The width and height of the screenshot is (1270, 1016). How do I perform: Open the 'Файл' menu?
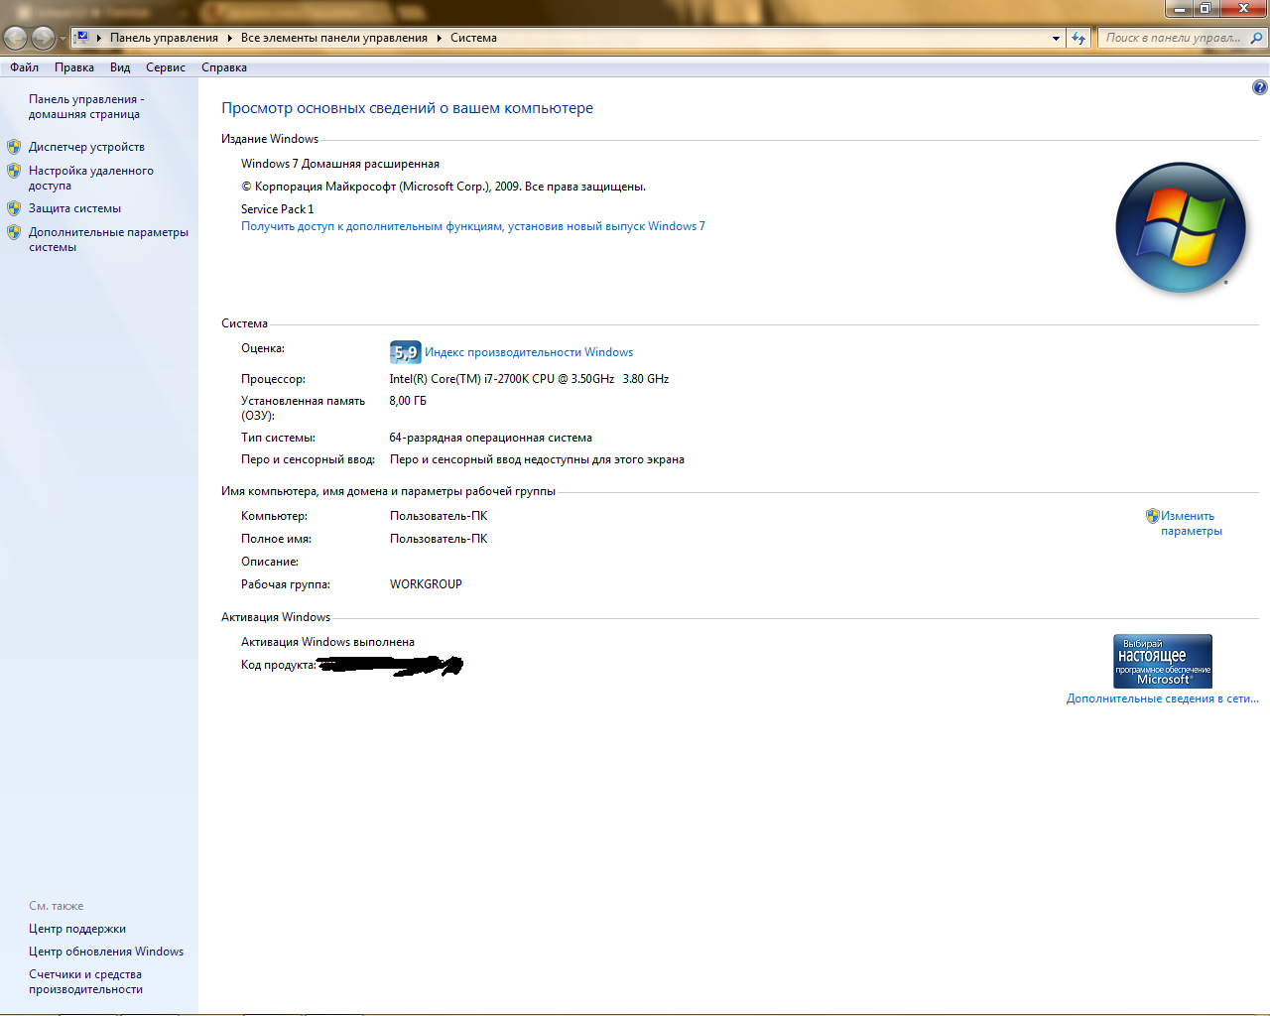[x=24, y=67]
